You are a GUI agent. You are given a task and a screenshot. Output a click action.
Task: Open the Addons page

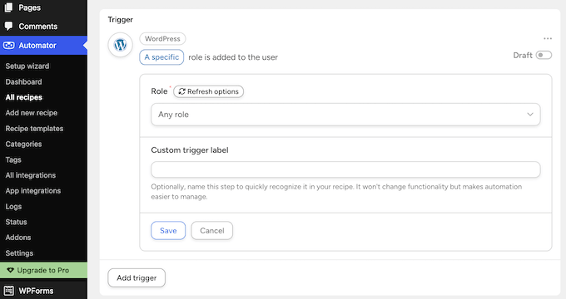point(18,238)
